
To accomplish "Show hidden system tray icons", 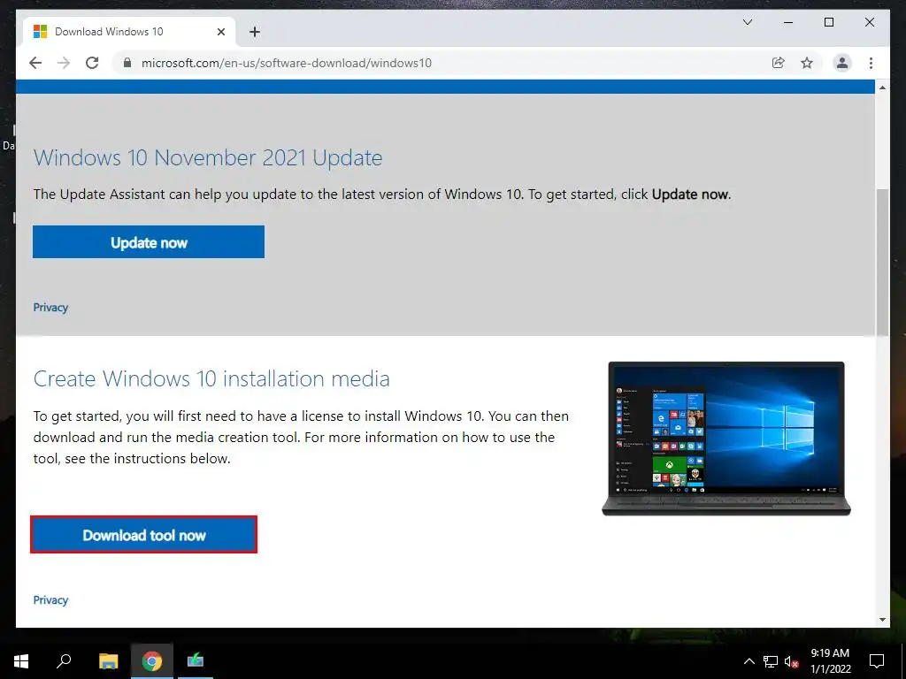I will 749,661.
